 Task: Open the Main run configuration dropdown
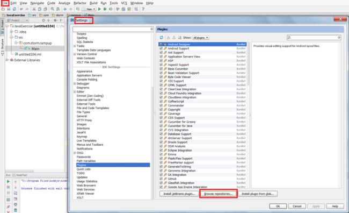click(x=89, y=9)
